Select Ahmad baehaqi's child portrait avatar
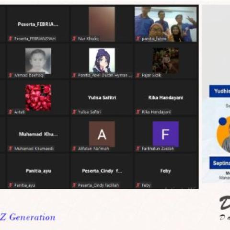Screen dimensions: 230x230 (x=38, y=61)
